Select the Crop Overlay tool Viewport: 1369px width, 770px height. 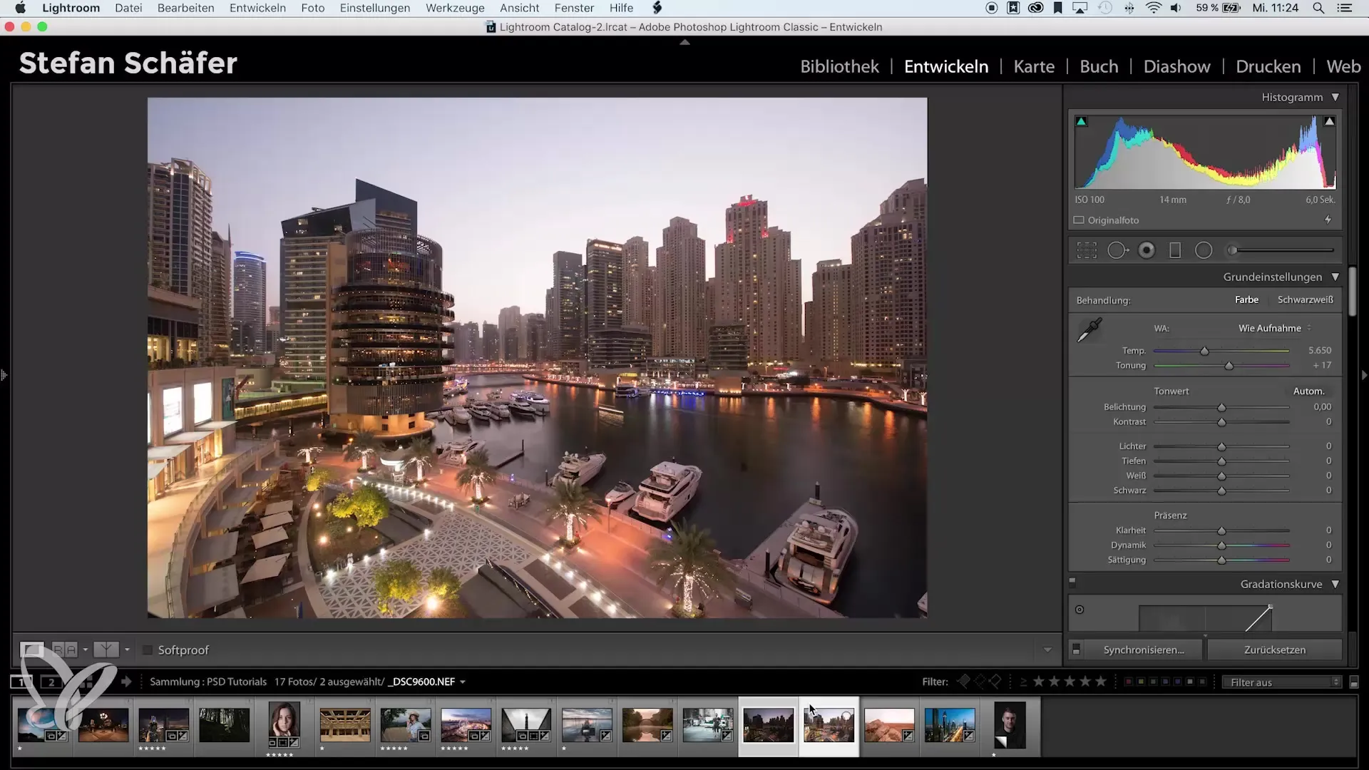pyautogui.click(x=1087, y=250)
